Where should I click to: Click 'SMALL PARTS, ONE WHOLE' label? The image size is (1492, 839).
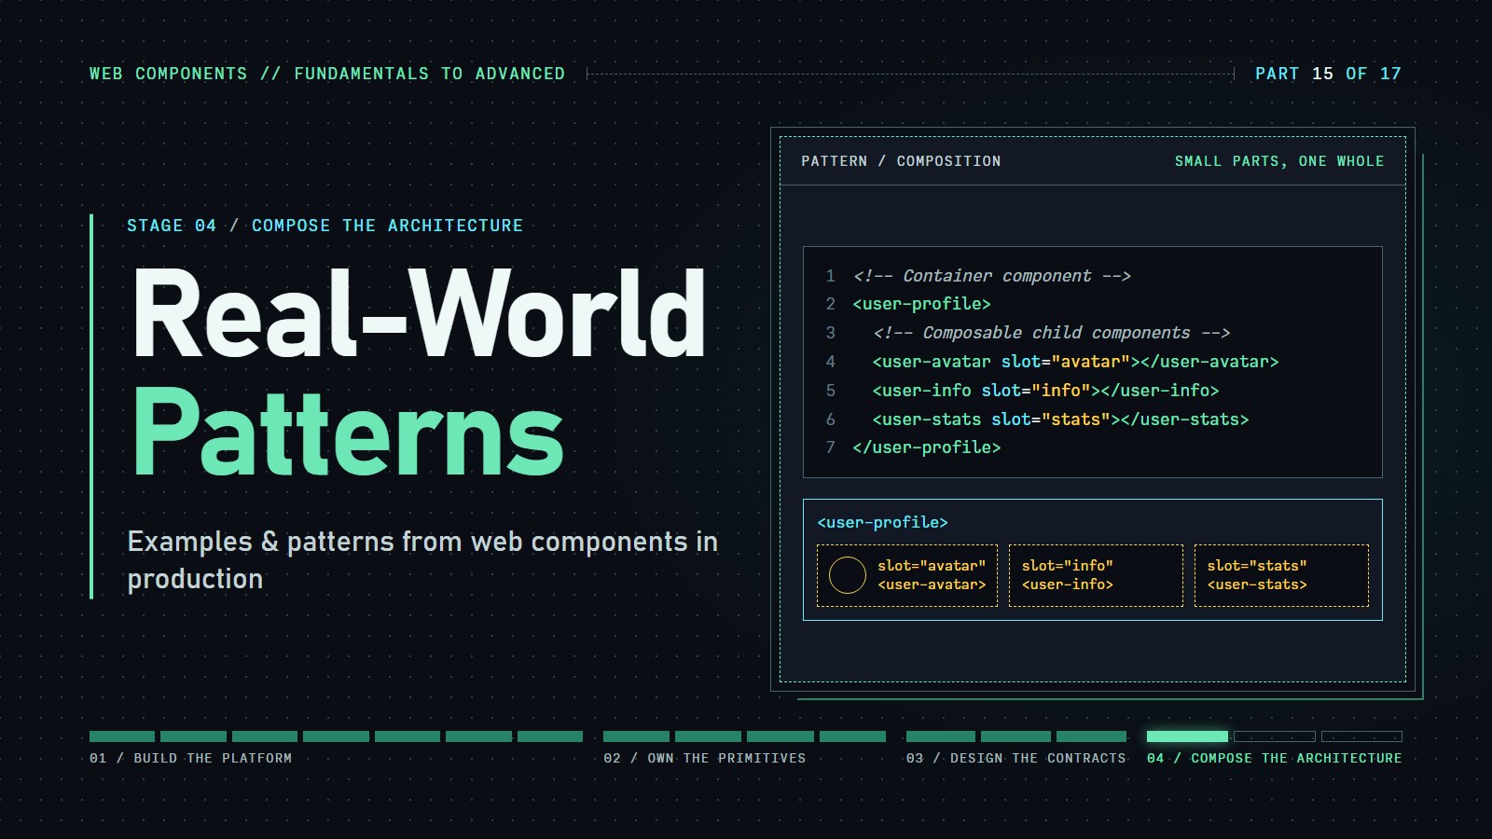(x=1279, y=161)
